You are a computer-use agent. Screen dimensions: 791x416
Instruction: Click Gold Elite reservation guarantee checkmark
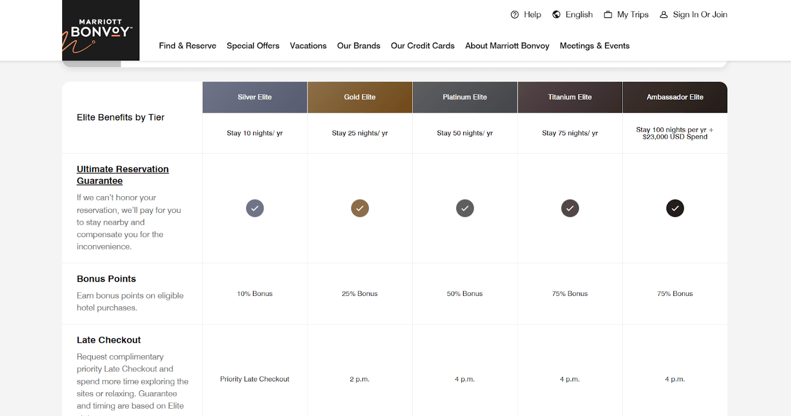360,208
